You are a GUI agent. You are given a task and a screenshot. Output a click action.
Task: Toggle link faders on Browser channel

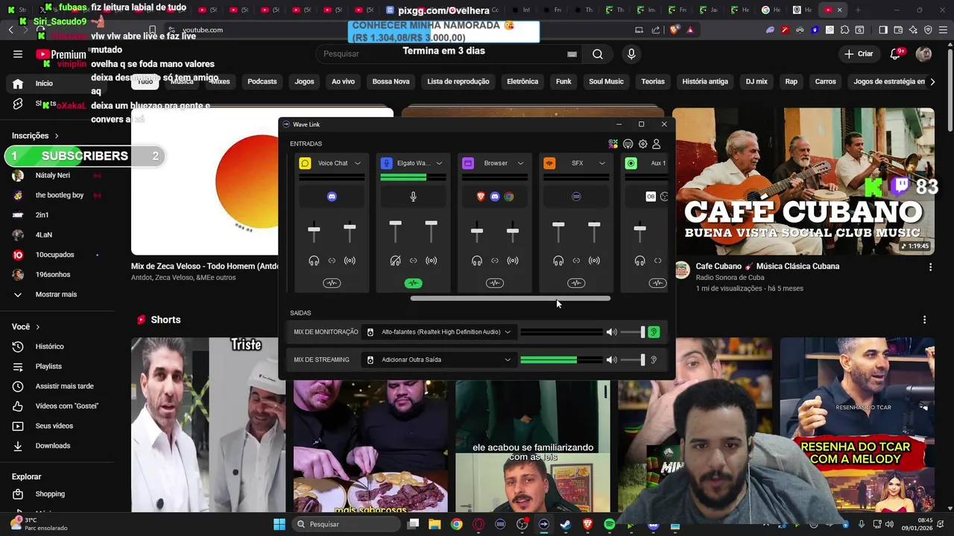pyautogui.click(x=495, y=261)
